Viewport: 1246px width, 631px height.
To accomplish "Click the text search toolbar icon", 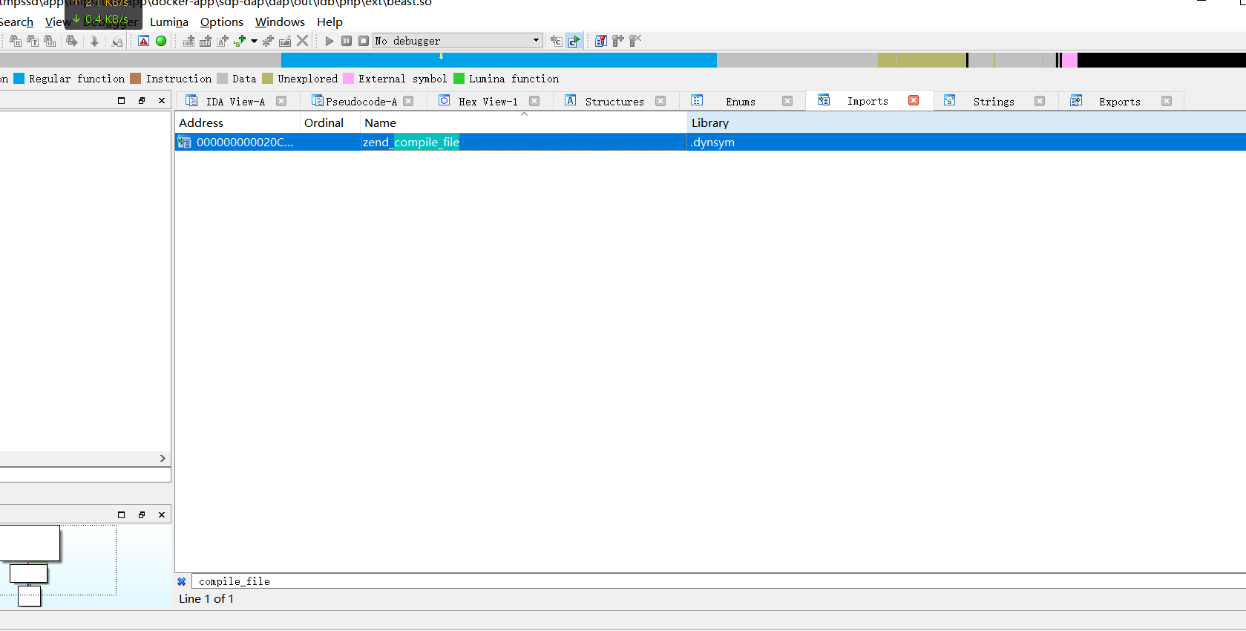I will (33, 41).
